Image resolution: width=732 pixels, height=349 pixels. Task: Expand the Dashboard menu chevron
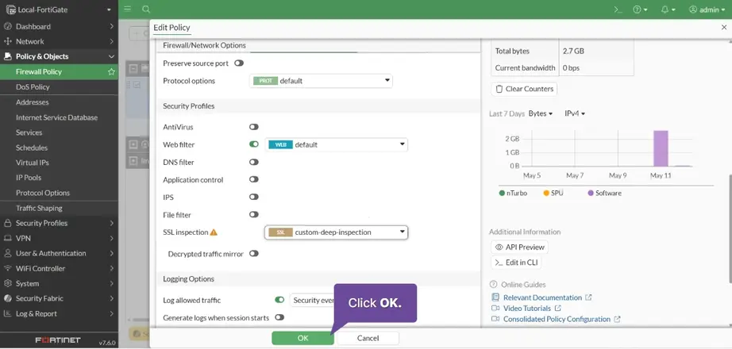112,27
